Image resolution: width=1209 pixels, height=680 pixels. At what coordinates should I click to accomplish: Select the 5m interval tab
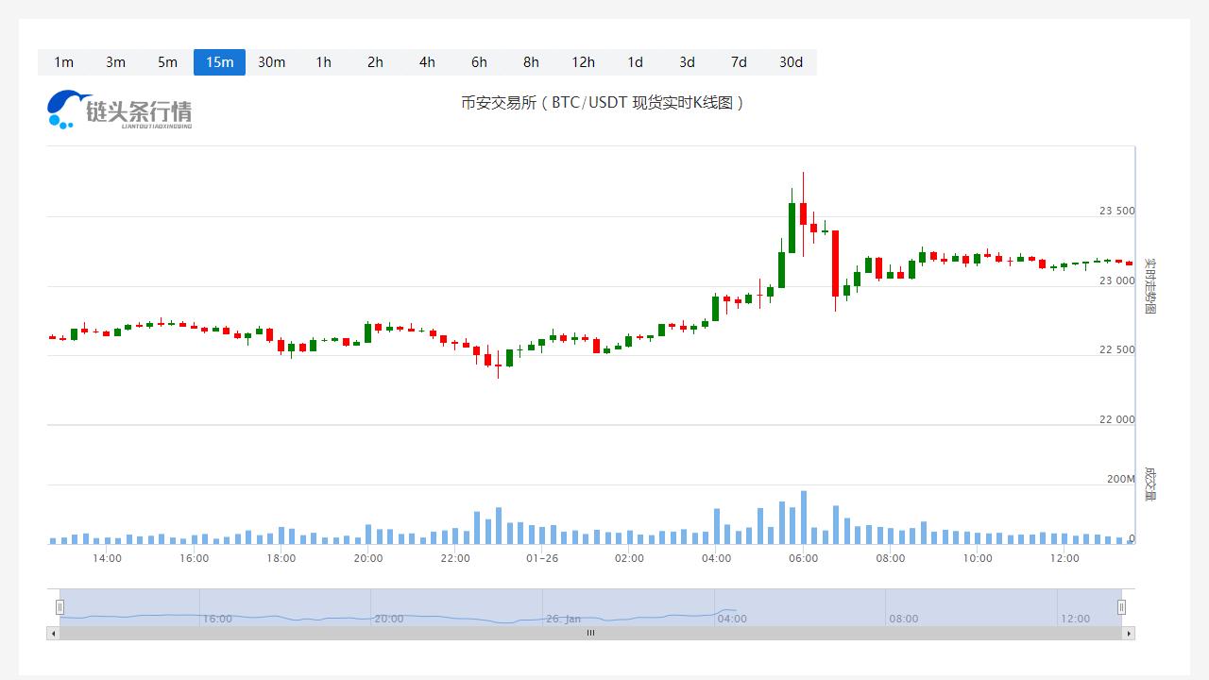click(x=167, y=62)
